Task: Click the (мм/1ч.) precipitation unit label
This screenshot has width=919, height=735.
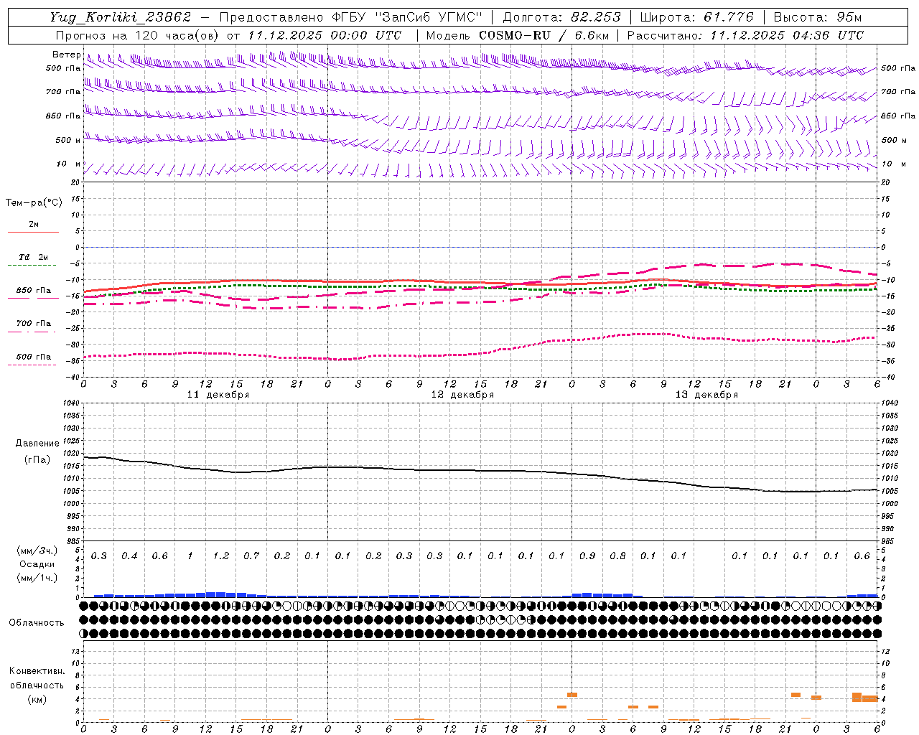Action: pos(37,578)
